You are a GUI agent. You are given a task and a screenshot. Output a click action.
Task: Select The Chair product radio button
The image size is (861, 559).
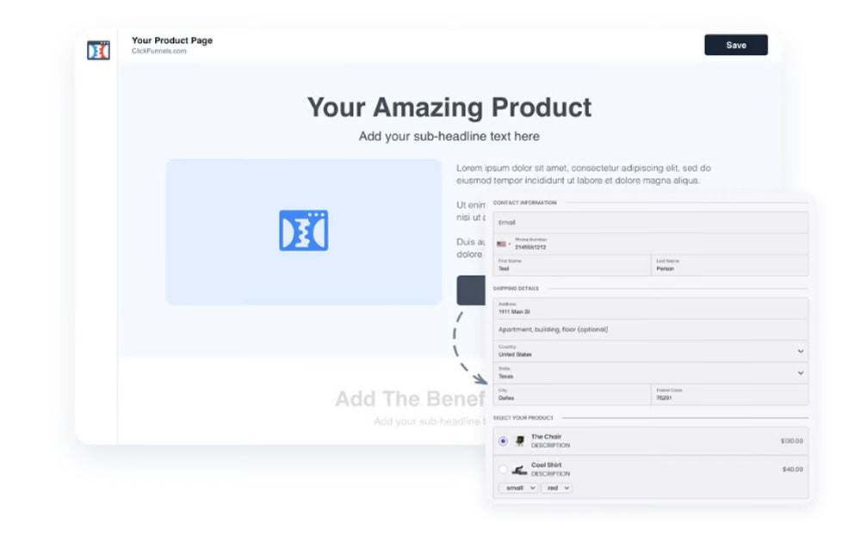click(503, 441)
